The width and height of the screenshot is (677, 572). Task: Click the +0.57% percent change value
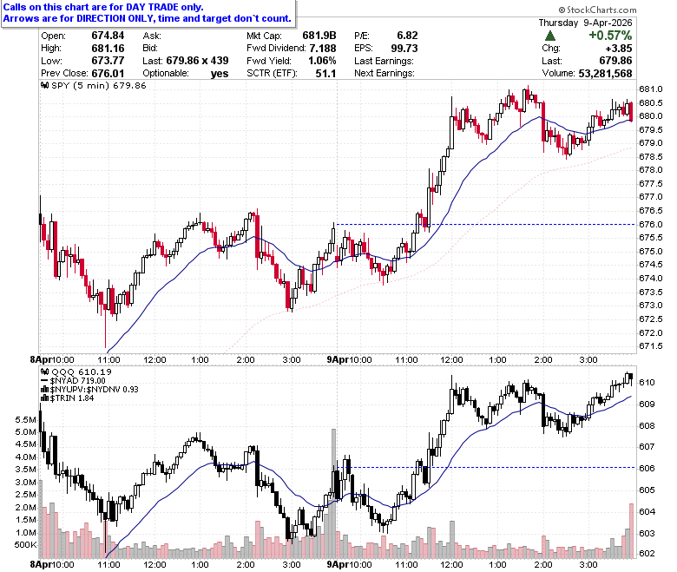(610, 36)
